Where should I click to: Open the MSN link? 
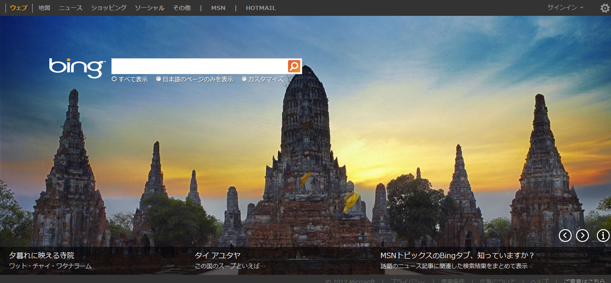tap(218, 8)
